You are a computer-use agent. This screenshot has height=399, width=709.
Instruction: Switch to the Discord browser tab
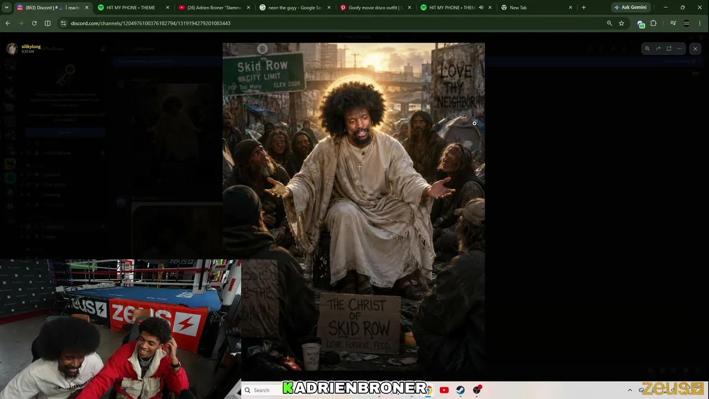tap(53, 8)
